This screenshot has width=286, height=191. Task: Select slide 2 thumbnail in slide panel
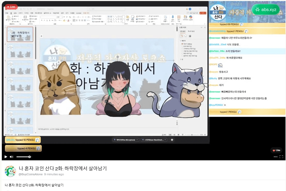pyautogui.click(x=20, y=51)
